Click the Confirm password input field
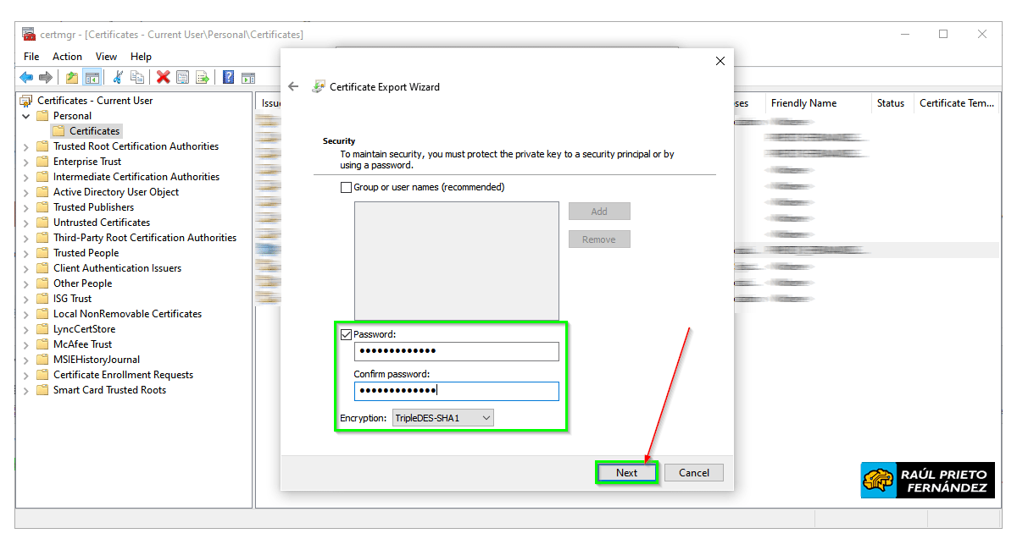The height and width of the screenshot is (550, 1017). point(456,391)
